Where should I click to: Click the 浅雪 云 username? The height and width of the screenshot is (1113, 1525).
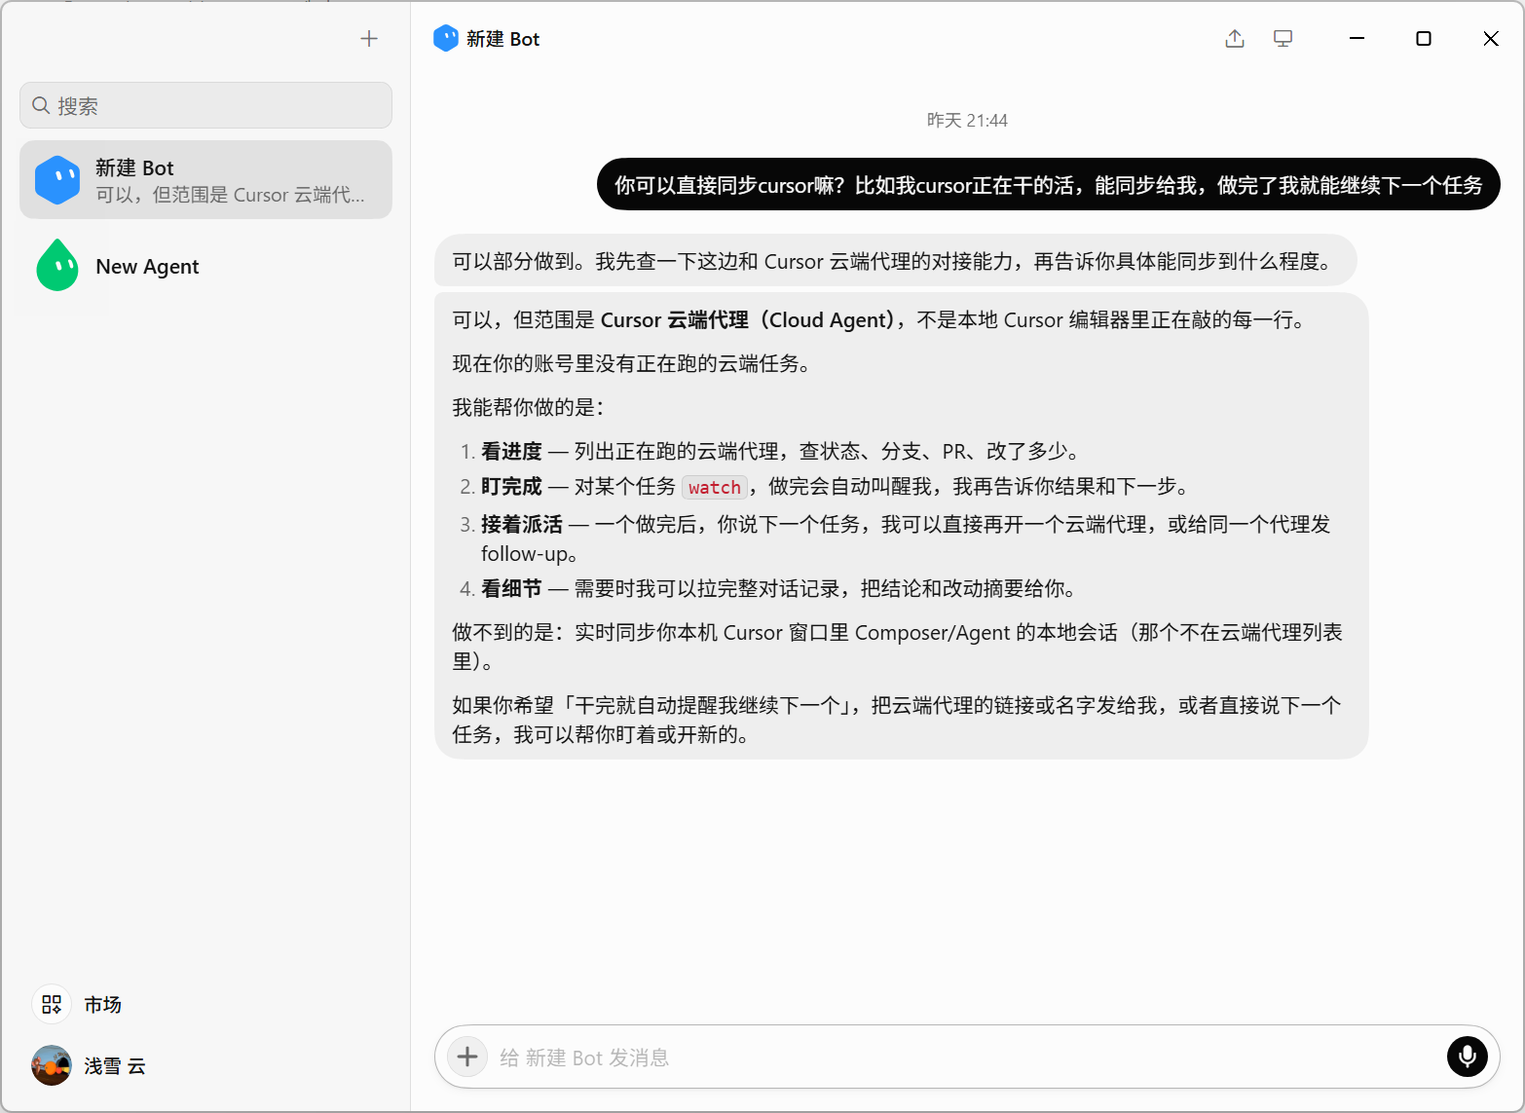coord(115,1066)
